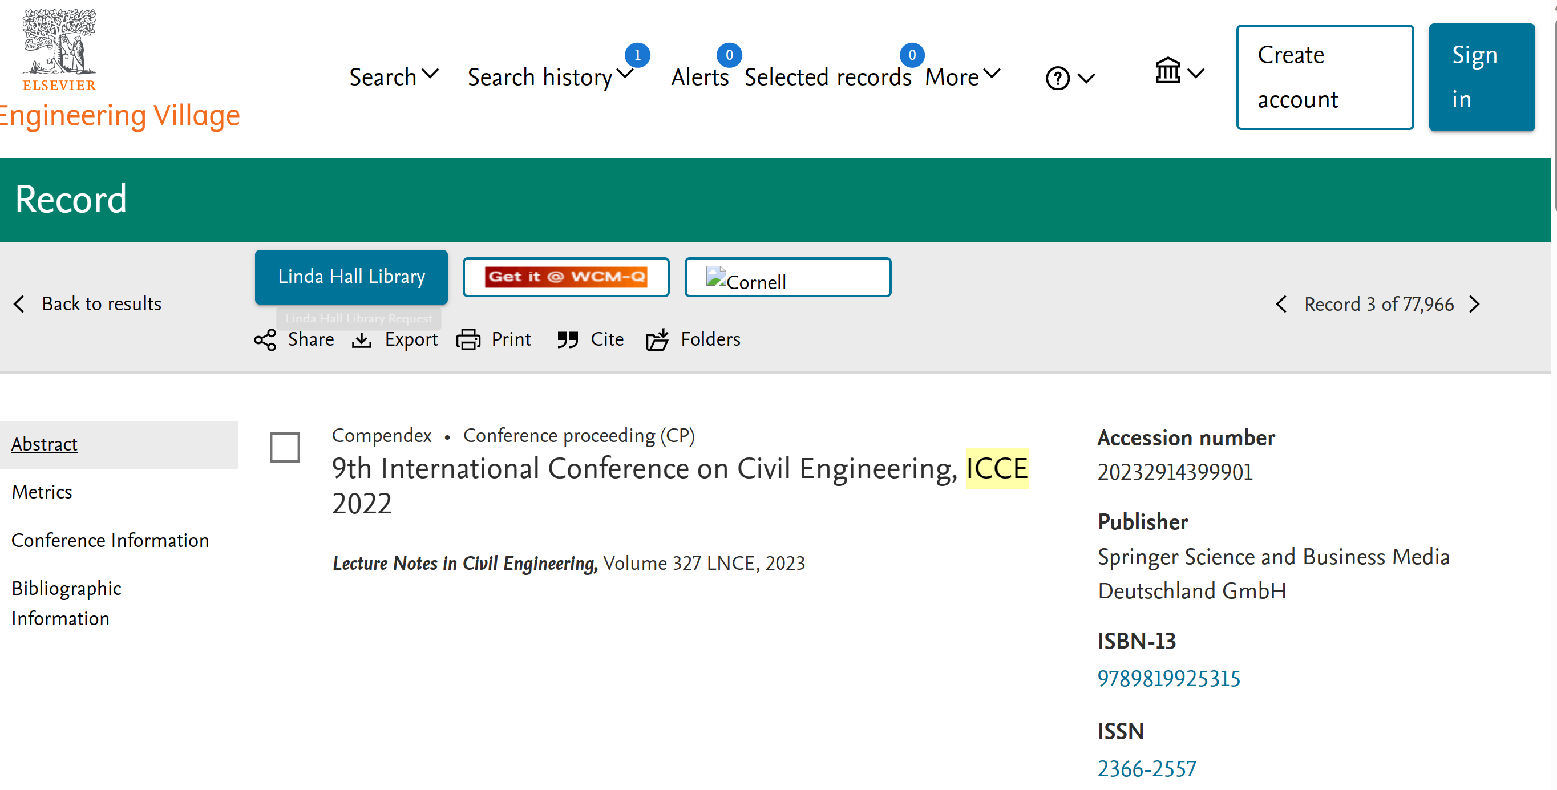Go to the previous record arrow

click(1281, 304)
